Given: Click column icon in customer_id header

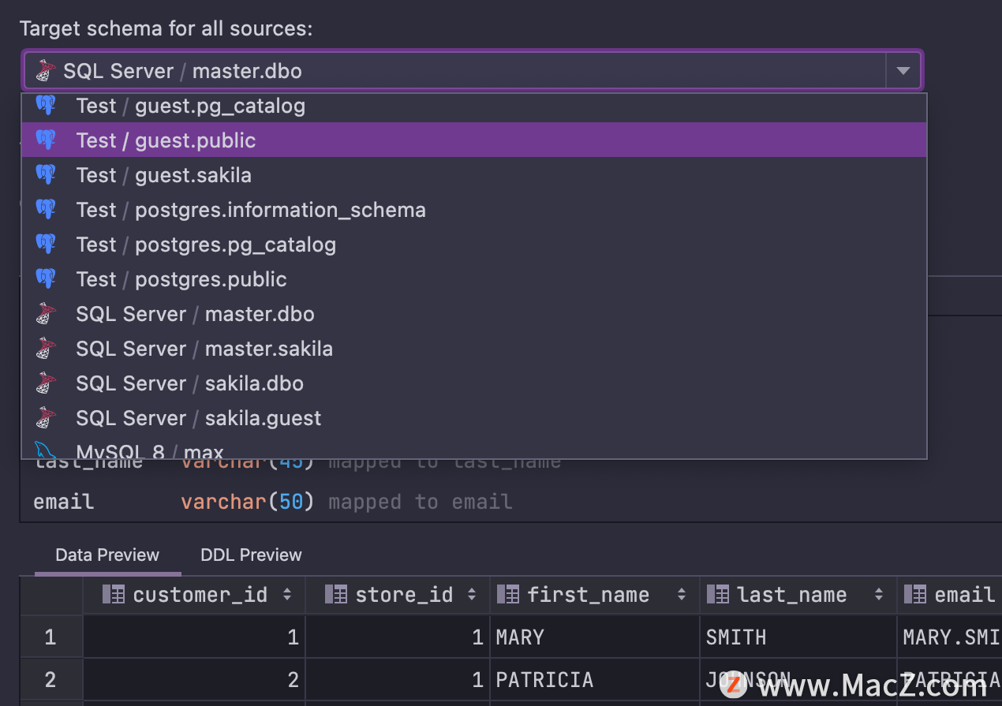Looking at the screenshot, I should [x=114, y=595].
